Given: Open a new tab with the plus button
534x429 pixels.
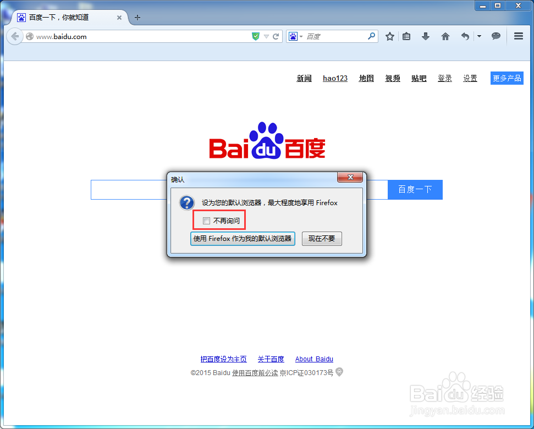Looking at the screenshot, I should [137, 17].
